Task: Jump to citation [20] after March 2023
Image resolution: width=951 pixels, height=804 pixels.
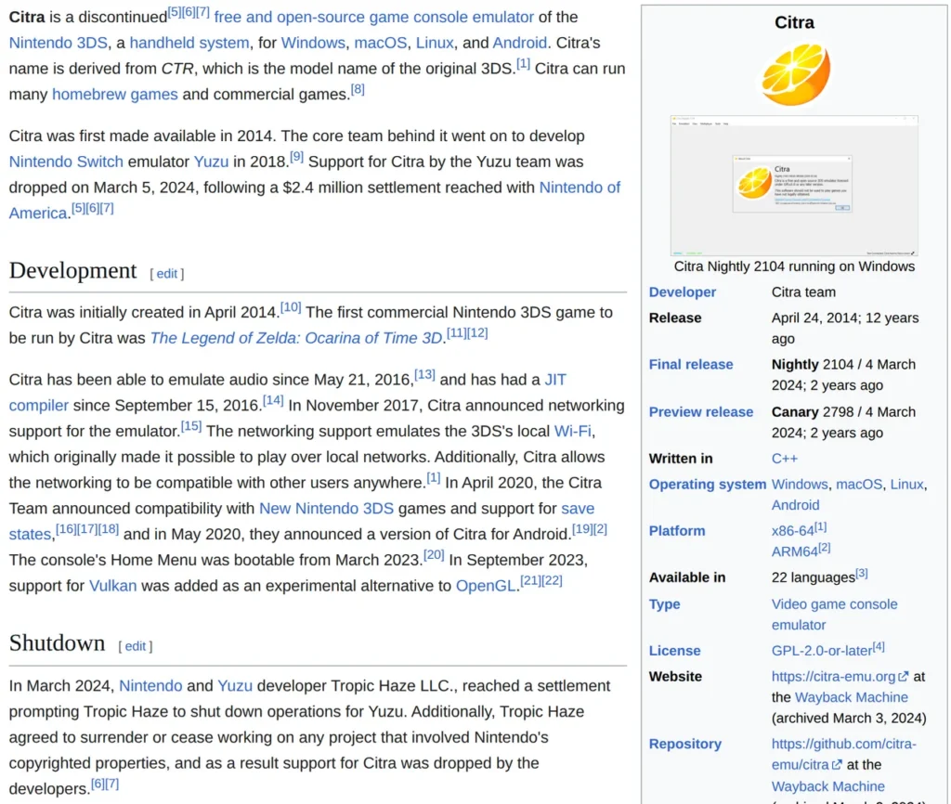Action: [434, 555]
